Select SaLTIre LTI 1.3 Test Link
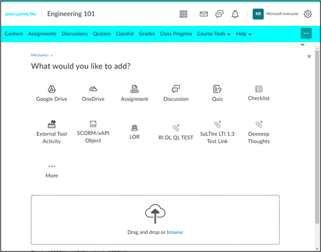 point(217,132)
